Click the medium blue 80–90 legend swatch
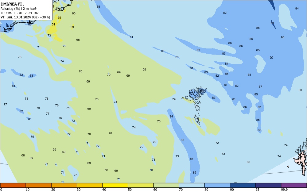This screenshot has height=192, width=307. [217, 185]
